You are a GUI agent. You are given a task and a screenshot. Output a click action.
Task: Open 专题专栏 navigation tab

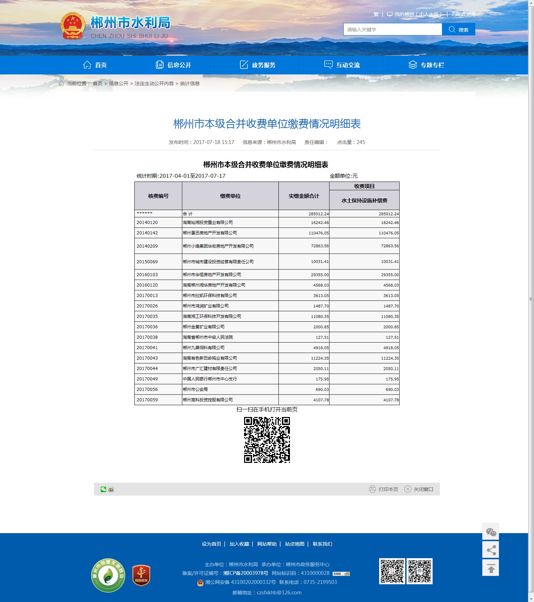(x=426, y=65)
